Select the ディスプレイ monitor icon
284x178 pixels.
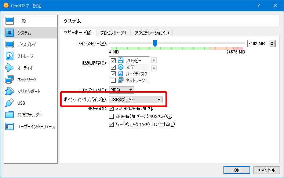(10, 44)
